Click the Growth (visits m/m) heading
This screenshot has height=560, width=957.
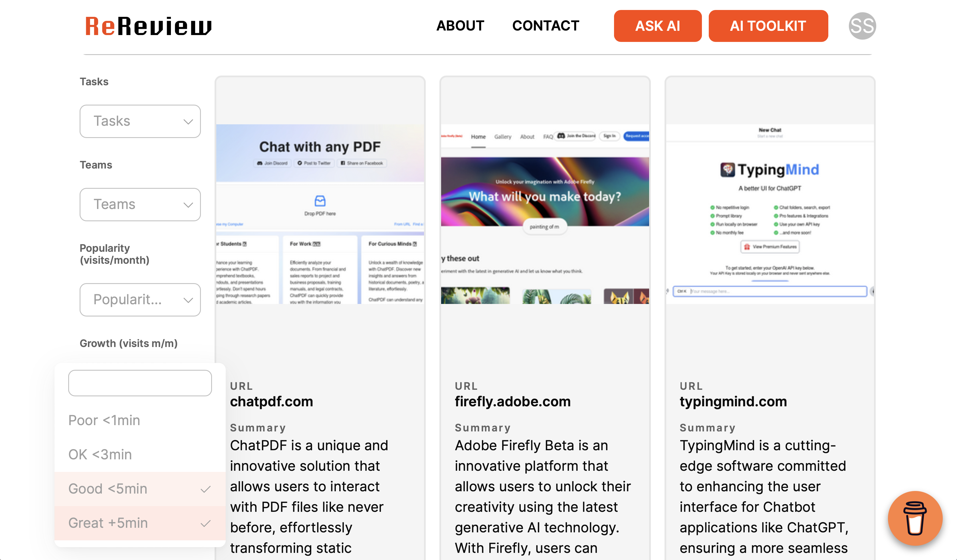(x=128, y=343)
